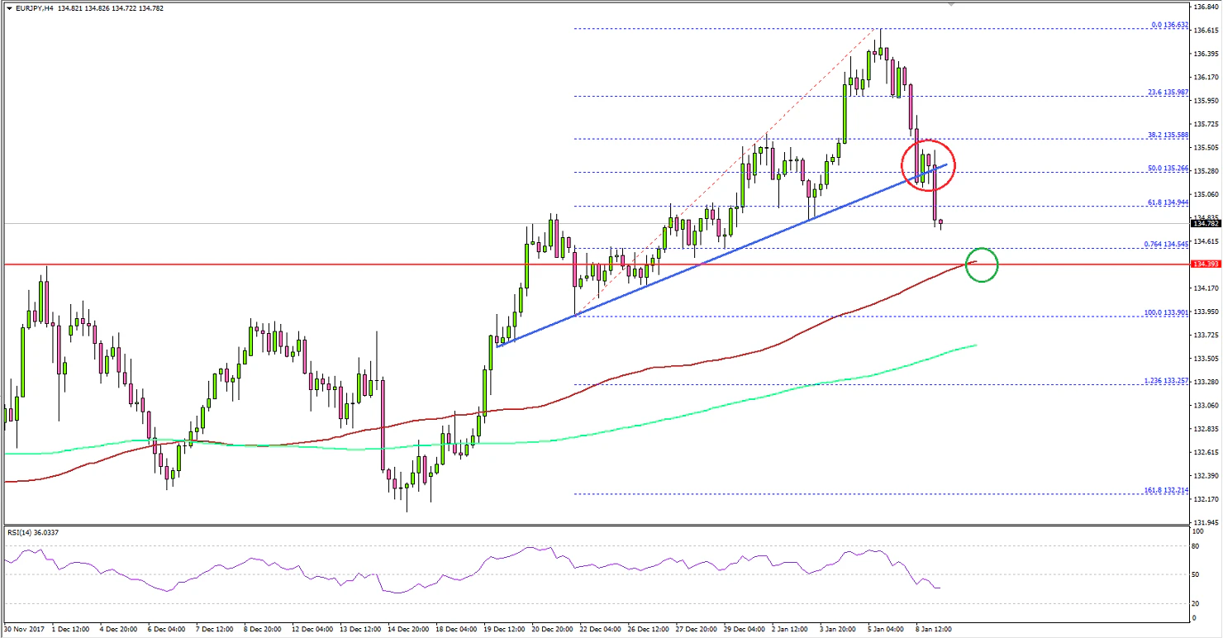Click the 133.505 price axis value
This screenshot has height=638, width=1223.
point(1205,359)
